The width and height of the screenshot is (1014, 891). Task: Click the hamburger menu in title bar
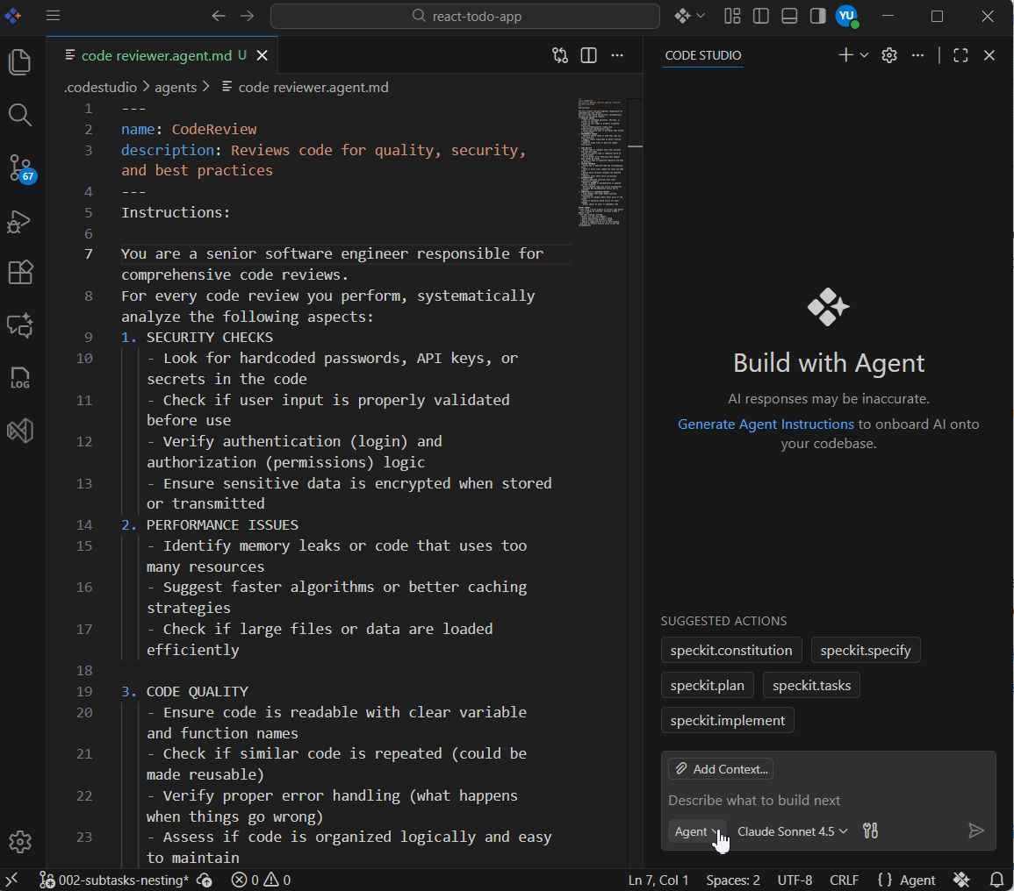click(53, 16)
